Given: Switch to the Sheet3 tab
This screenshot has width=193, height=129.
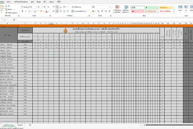Looking at the screenshot, I should (20, 125).
